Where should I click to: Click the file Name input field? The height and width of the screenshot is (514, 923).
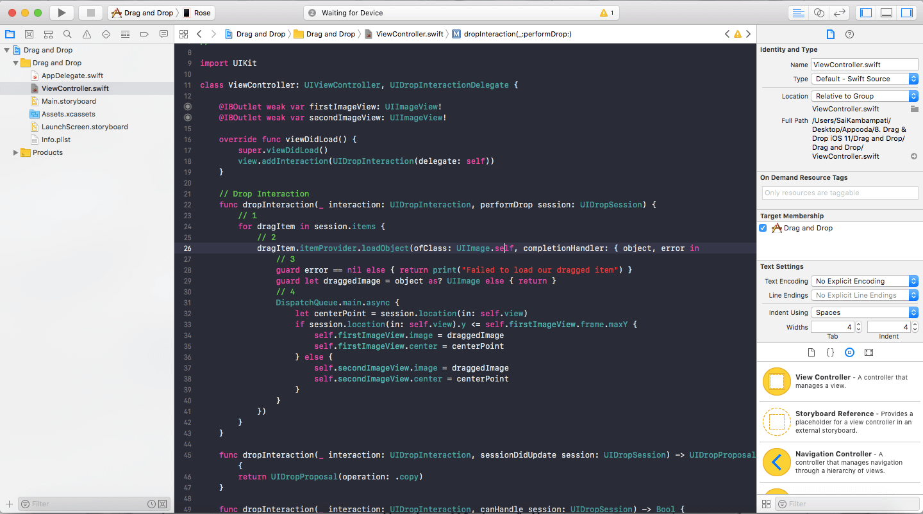(x=864, y=65)
